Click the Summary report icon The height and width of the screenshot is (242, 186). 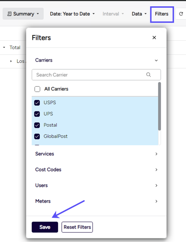(x=9, y=14)
